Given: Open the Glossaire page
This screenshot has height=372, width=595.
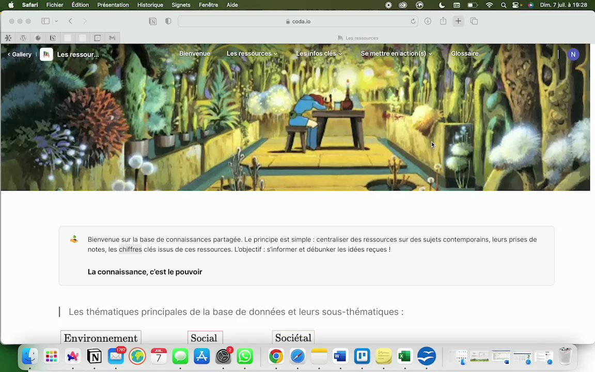Looking at the screenshot, I should point(464,54).
